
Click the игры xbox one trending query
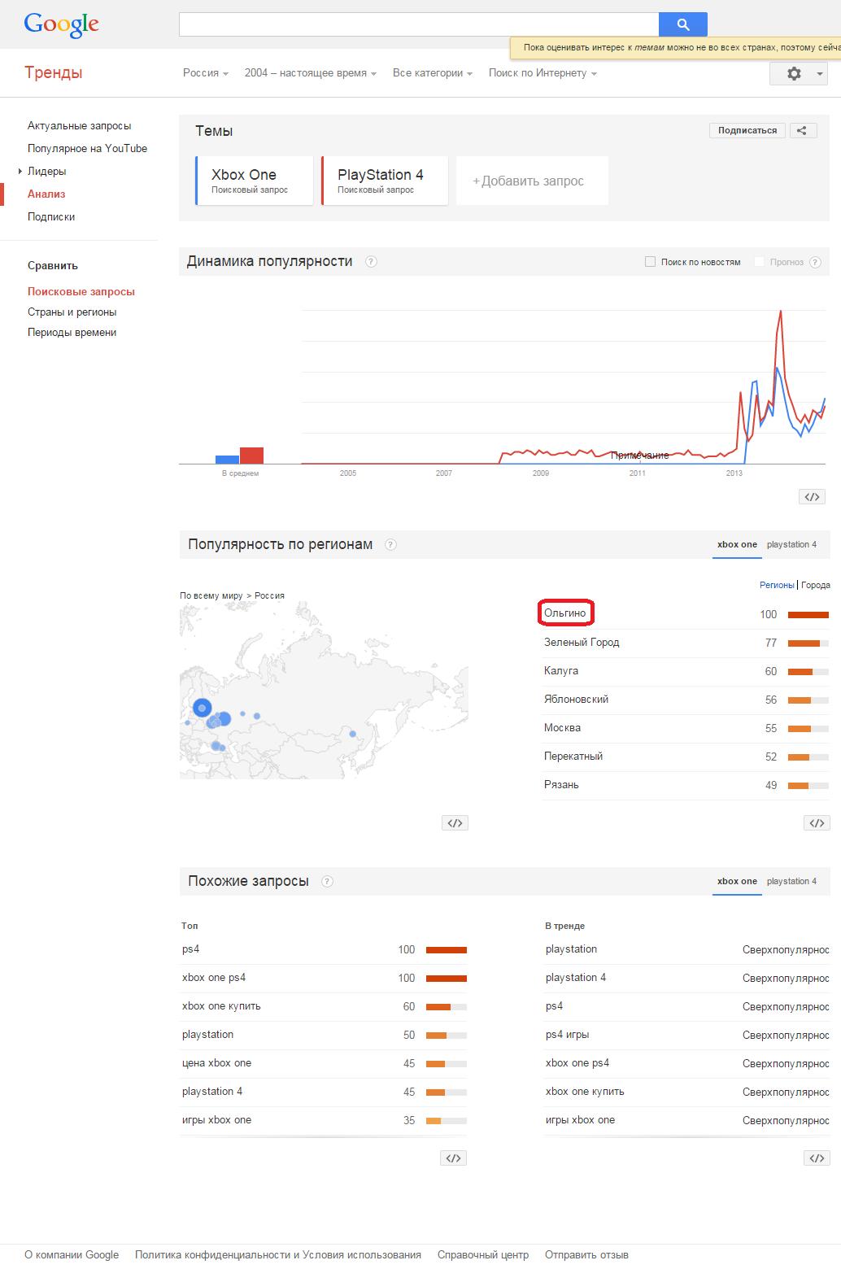581,1120
